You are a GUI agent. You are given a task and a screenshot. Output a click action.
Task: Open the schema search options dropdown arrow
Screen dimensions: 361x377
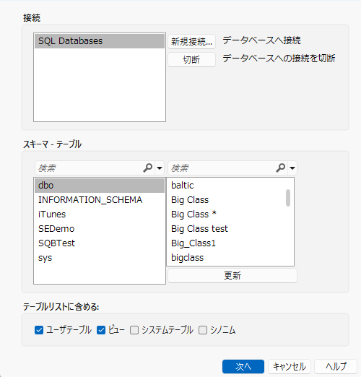[160, 168]
